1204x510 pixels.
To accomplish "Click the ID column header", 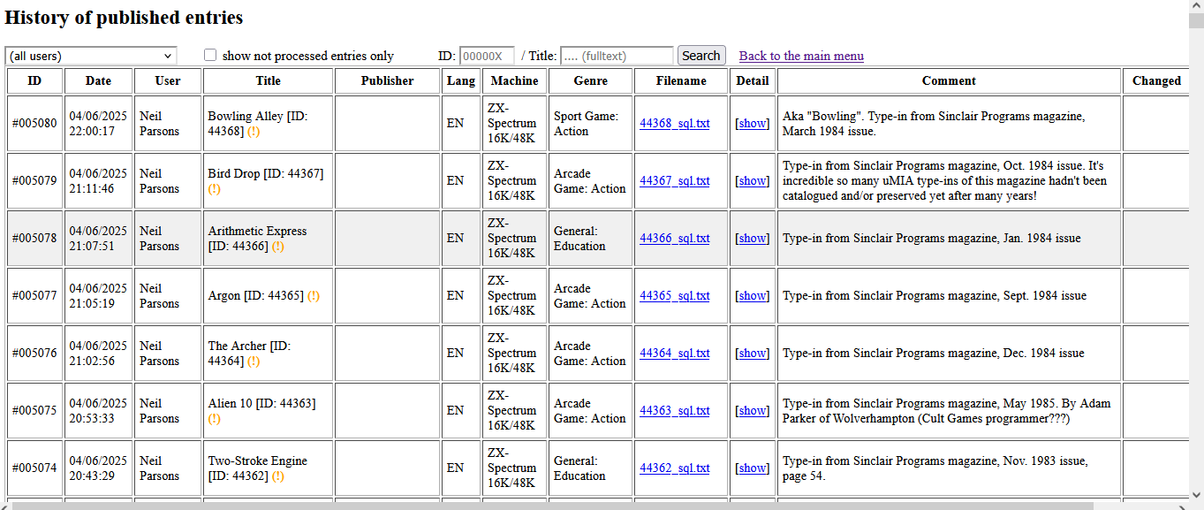I will coord(34,80).
